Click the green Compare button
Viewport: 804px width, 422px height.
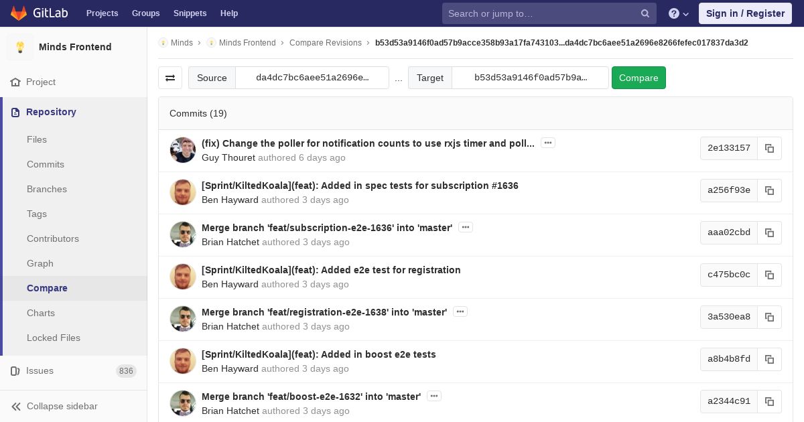pos(639,78)
